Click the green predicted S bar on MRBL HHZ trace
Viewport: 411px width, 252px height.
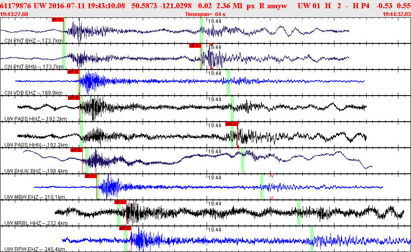(x=298, y=213)
